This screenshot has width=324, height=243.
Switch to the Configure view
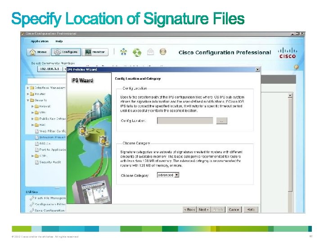(x=66, y=52)
